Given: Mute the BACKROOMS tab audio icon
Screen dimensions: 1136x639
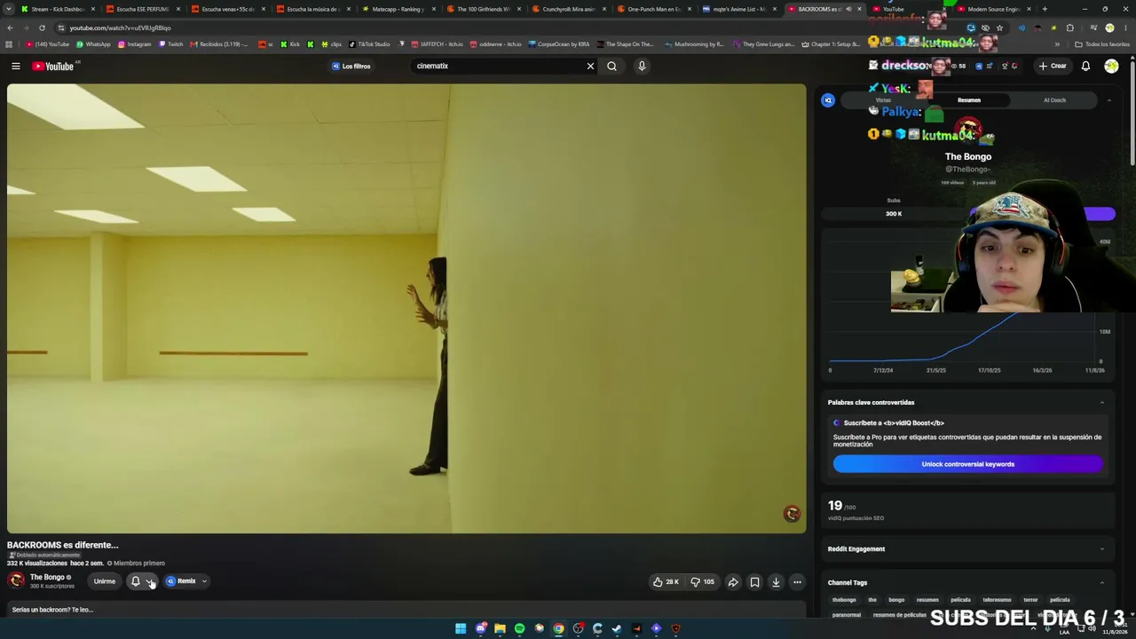Looking at the screenshot, I should point(848,9).
